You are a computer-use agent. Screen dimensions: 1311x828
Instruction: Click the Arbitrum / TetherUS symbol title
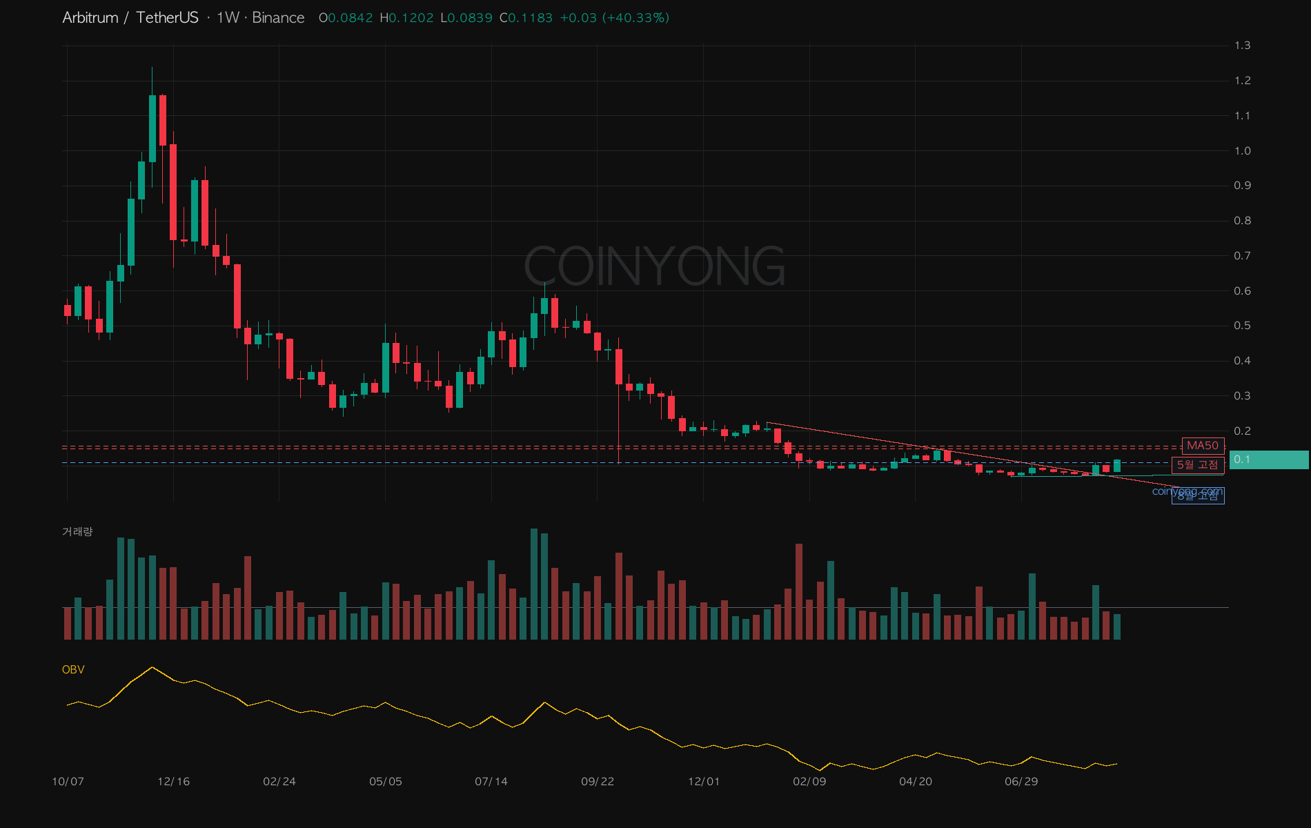point(130,18)
